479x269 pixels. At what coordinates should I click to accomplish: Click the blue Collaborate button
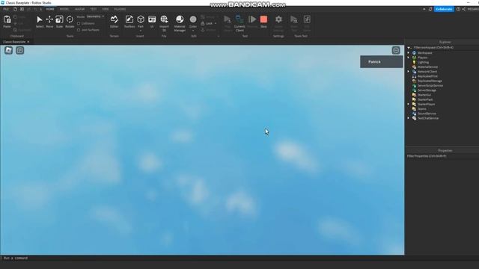[x=444, y=9]
